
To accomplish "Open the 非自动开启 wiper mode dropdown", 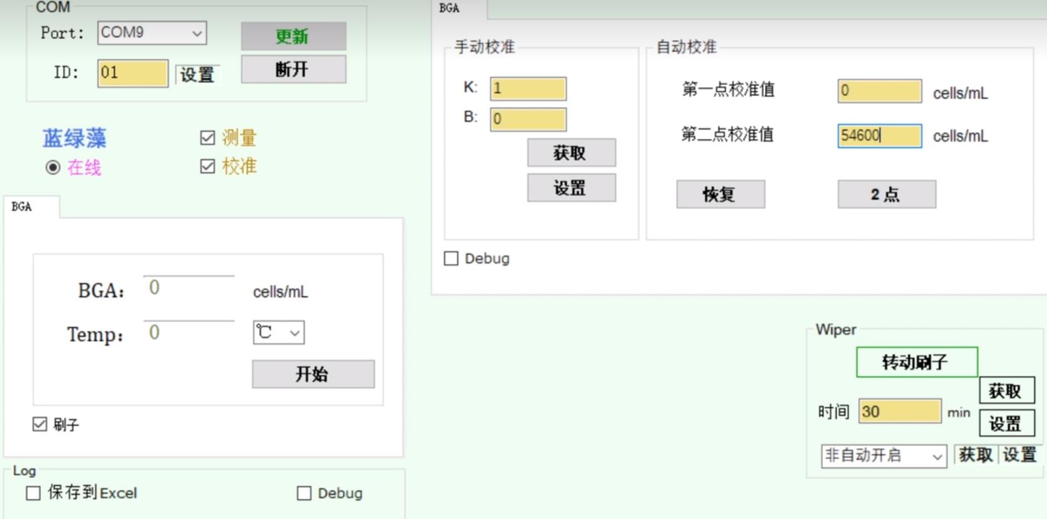I will (883, 456).
